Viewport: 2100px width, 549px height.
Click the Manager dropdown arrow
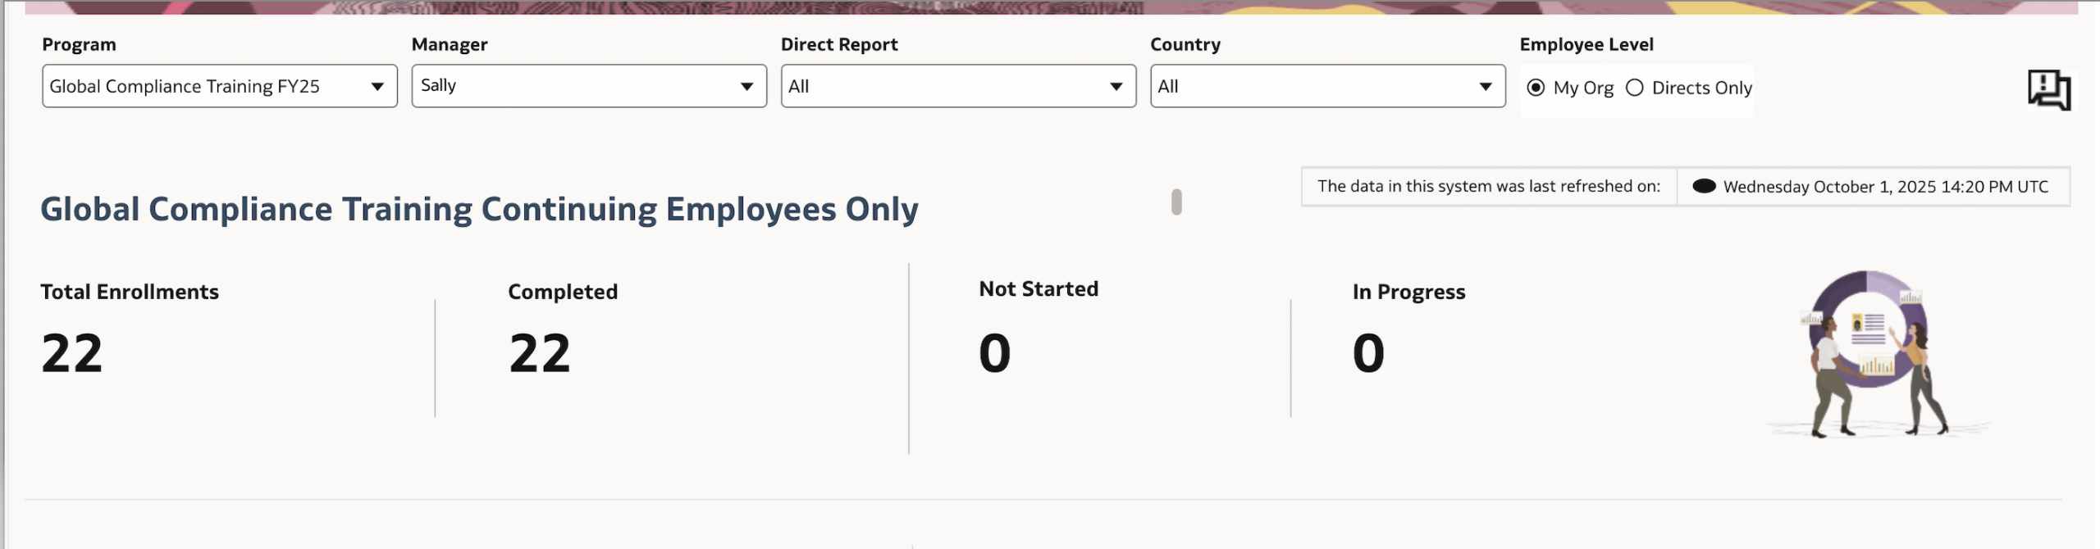pos(746,87)
